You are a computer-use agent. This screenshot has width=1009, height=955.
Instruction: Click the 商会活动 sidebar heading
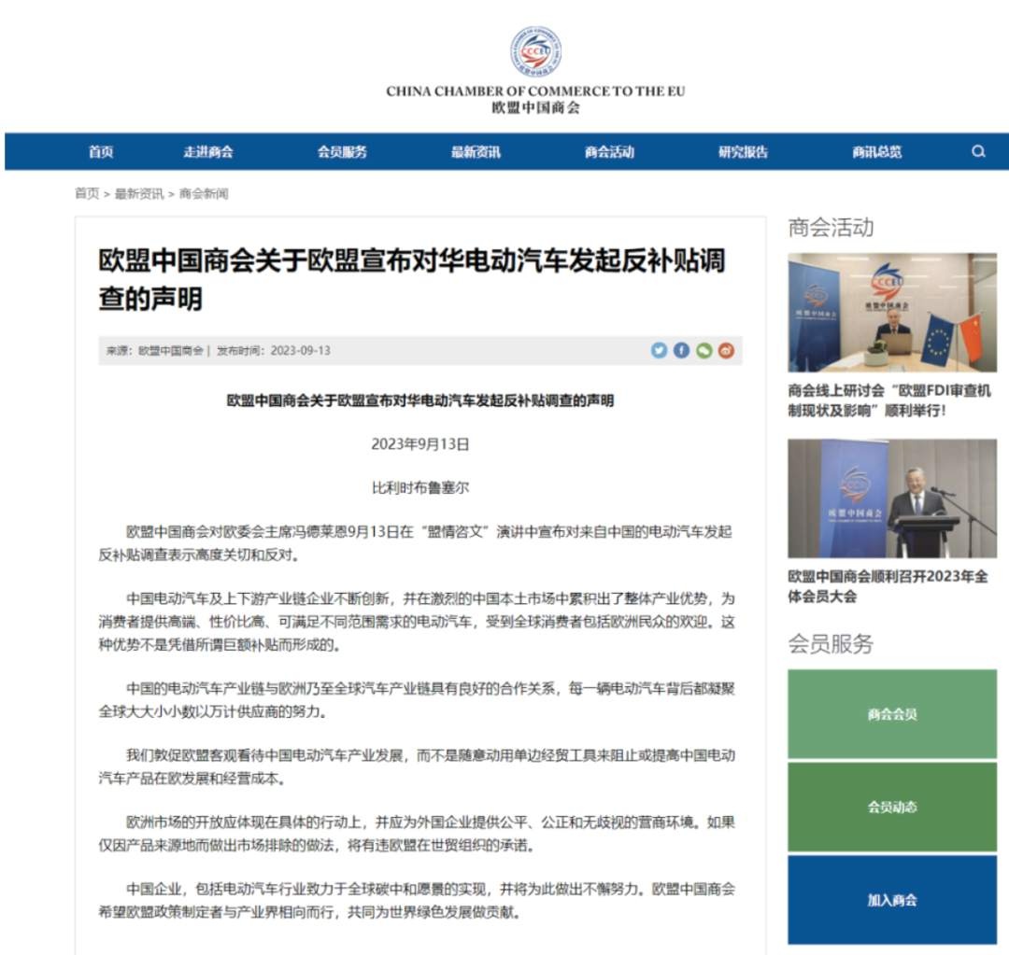[831, 227]
